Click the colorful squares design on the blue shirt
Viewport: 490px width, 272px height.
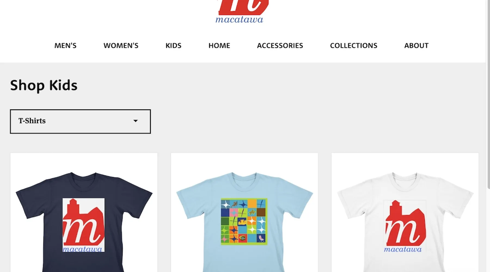244,221
